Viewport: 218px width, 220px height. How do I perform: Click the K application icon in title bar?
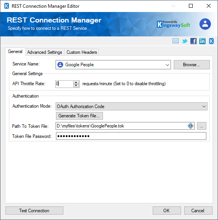click(7, 6)
